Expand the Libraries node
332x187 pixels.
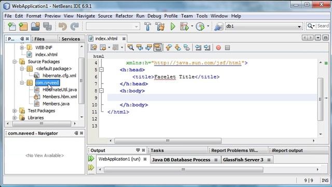click(15, 118)
